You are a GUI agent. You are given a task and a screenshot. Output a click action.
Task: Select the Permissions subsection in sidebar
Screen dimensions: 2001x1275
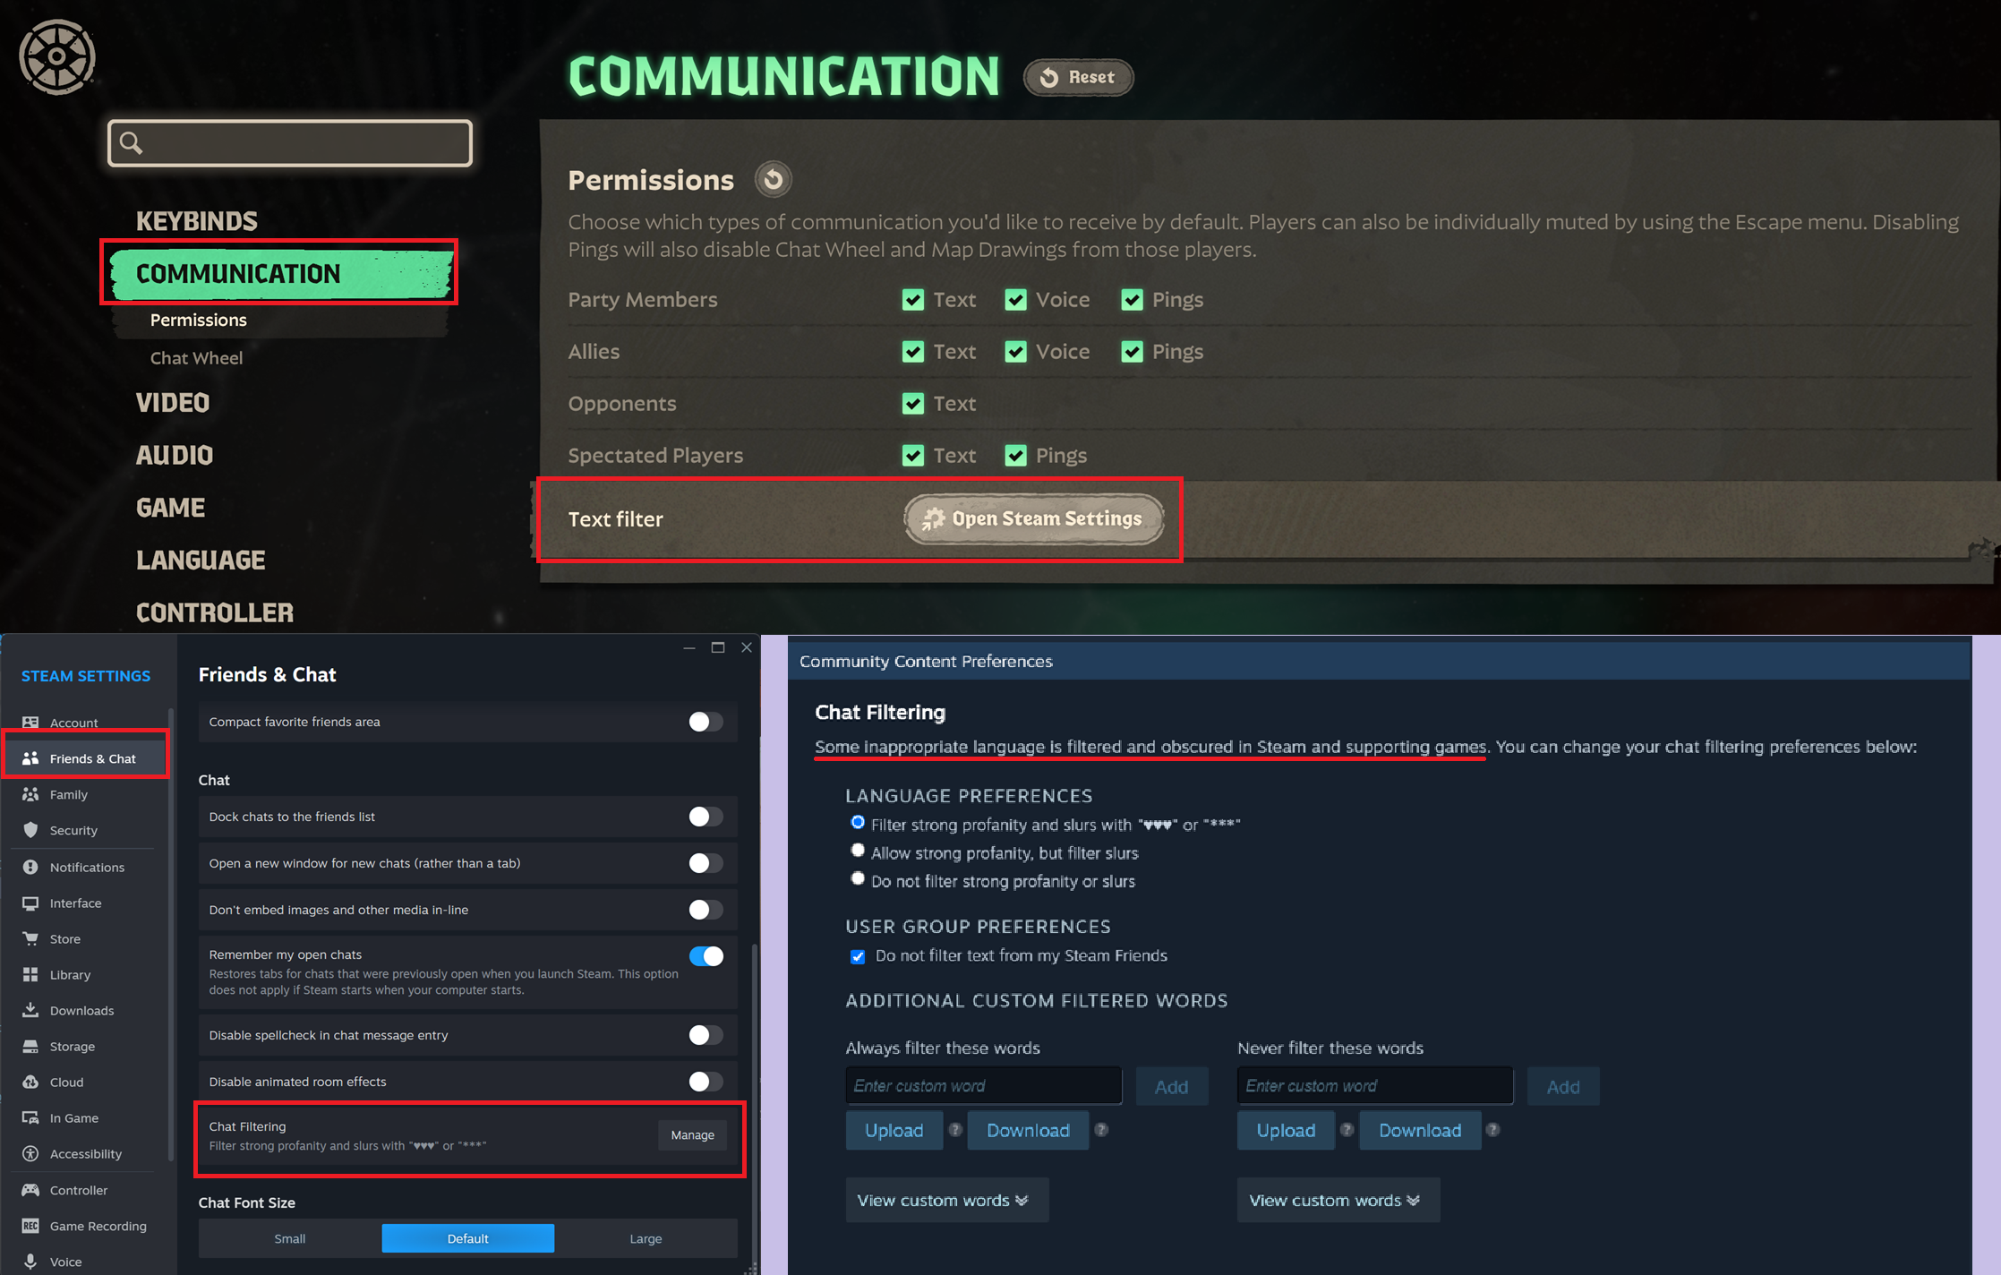point(198,320)
